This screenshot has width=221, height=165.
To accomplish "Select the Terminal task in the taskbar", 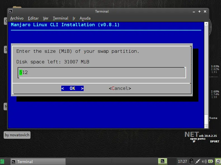I will coord(38,162).
